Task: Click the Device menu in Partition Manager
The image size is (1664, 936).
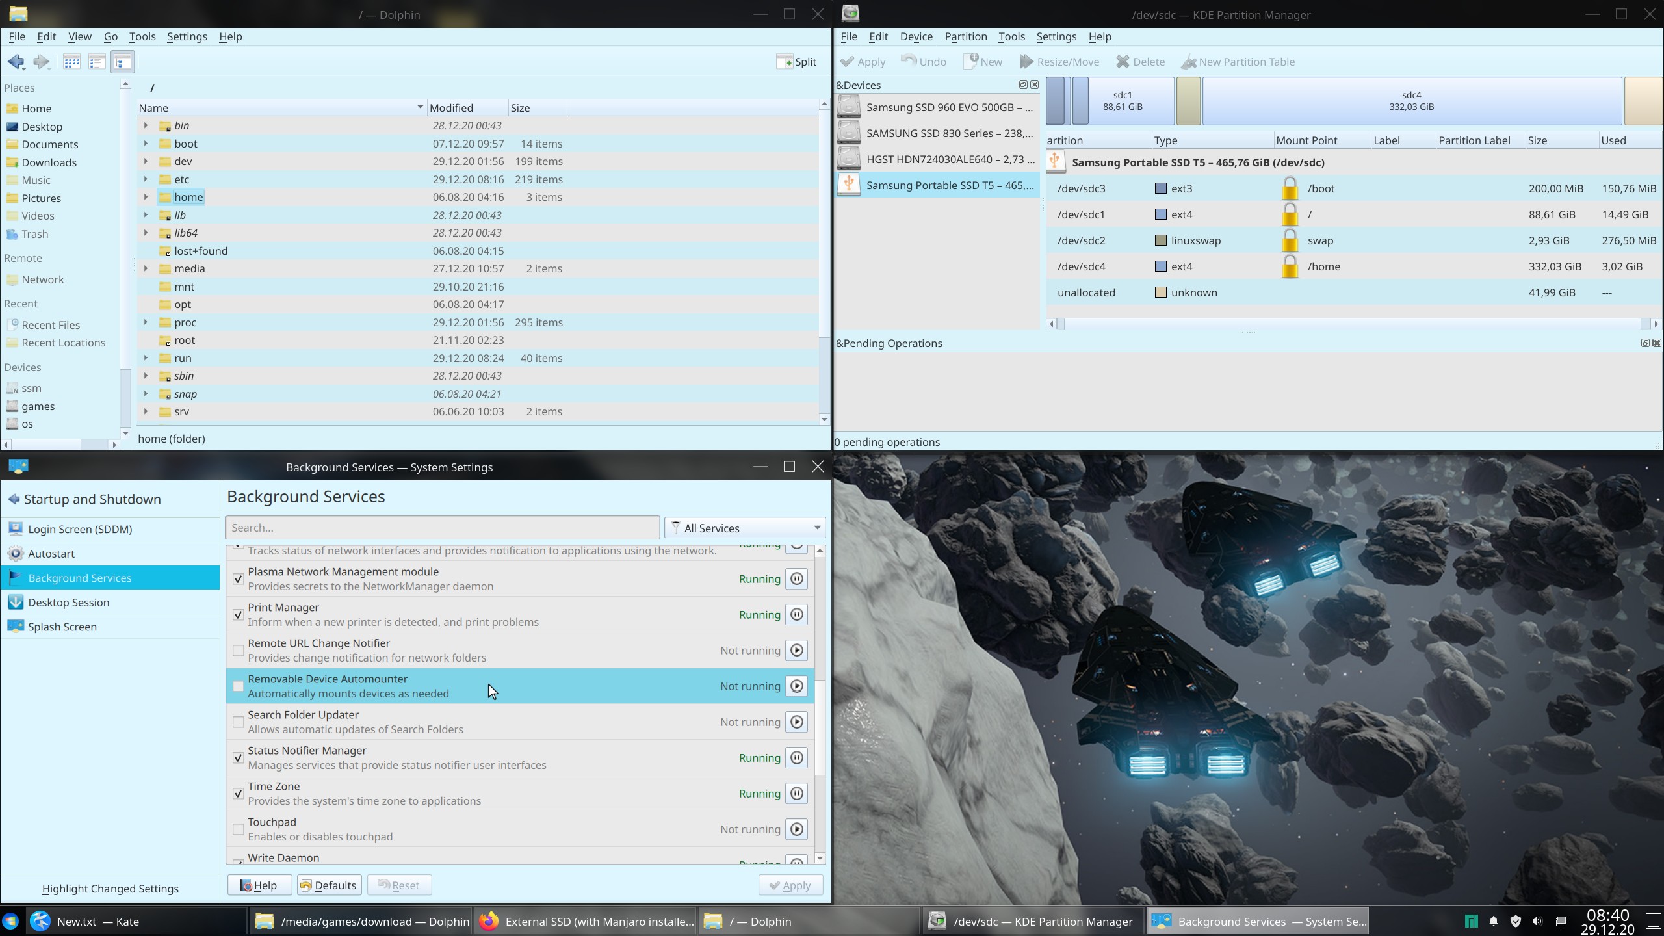Action: tap(915, 36)
